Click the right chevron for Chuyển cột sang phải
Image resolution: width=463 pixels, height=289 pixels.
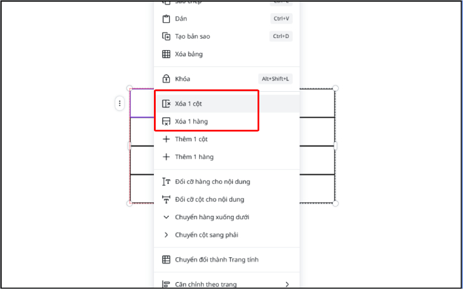[x=166, y=235]
